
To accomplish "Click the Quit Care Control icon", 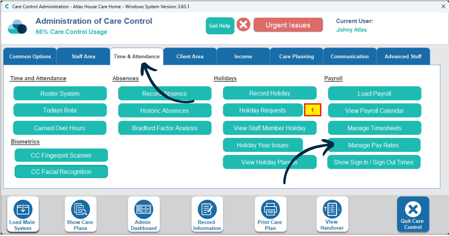I will tap(413, 214).
